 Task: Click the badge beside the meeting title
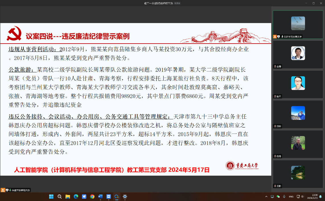tap(177, 3)
